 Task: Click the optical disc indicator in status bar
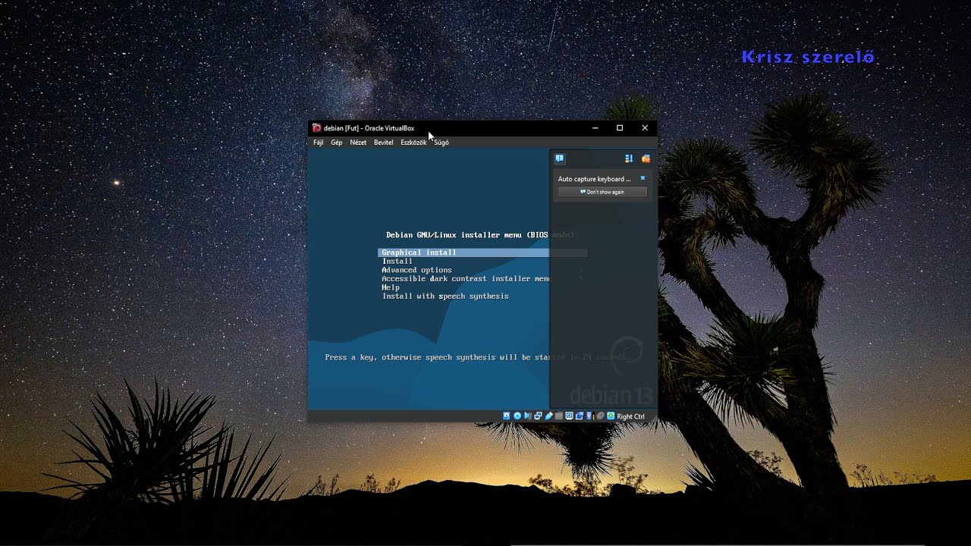517,416
